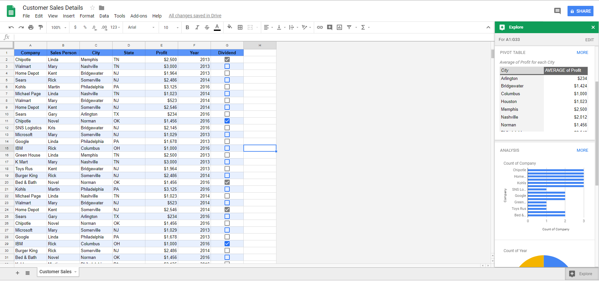Open the text rotation dropdown
The image size is (599, 281).
pyautogui.click(x=306, y=27)
